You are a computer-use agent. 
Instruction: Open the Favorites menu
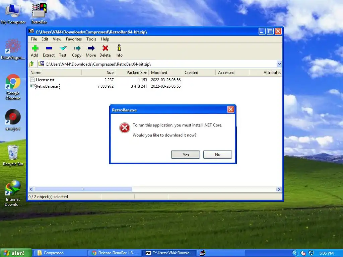(x=74, y=39)
